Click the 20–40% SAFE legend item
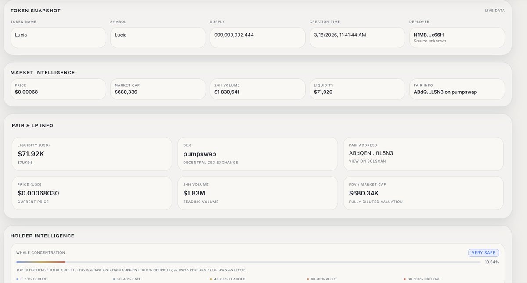This screenshot has height=283, width=527. coord(127,279)
